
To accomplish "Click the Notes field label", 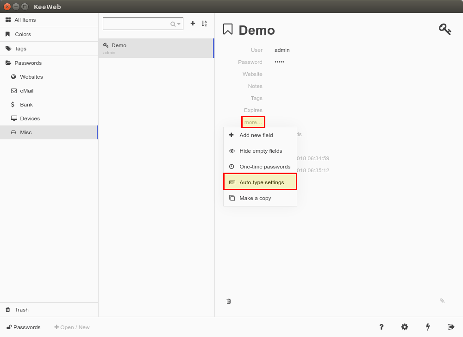I will click(255, 86).
